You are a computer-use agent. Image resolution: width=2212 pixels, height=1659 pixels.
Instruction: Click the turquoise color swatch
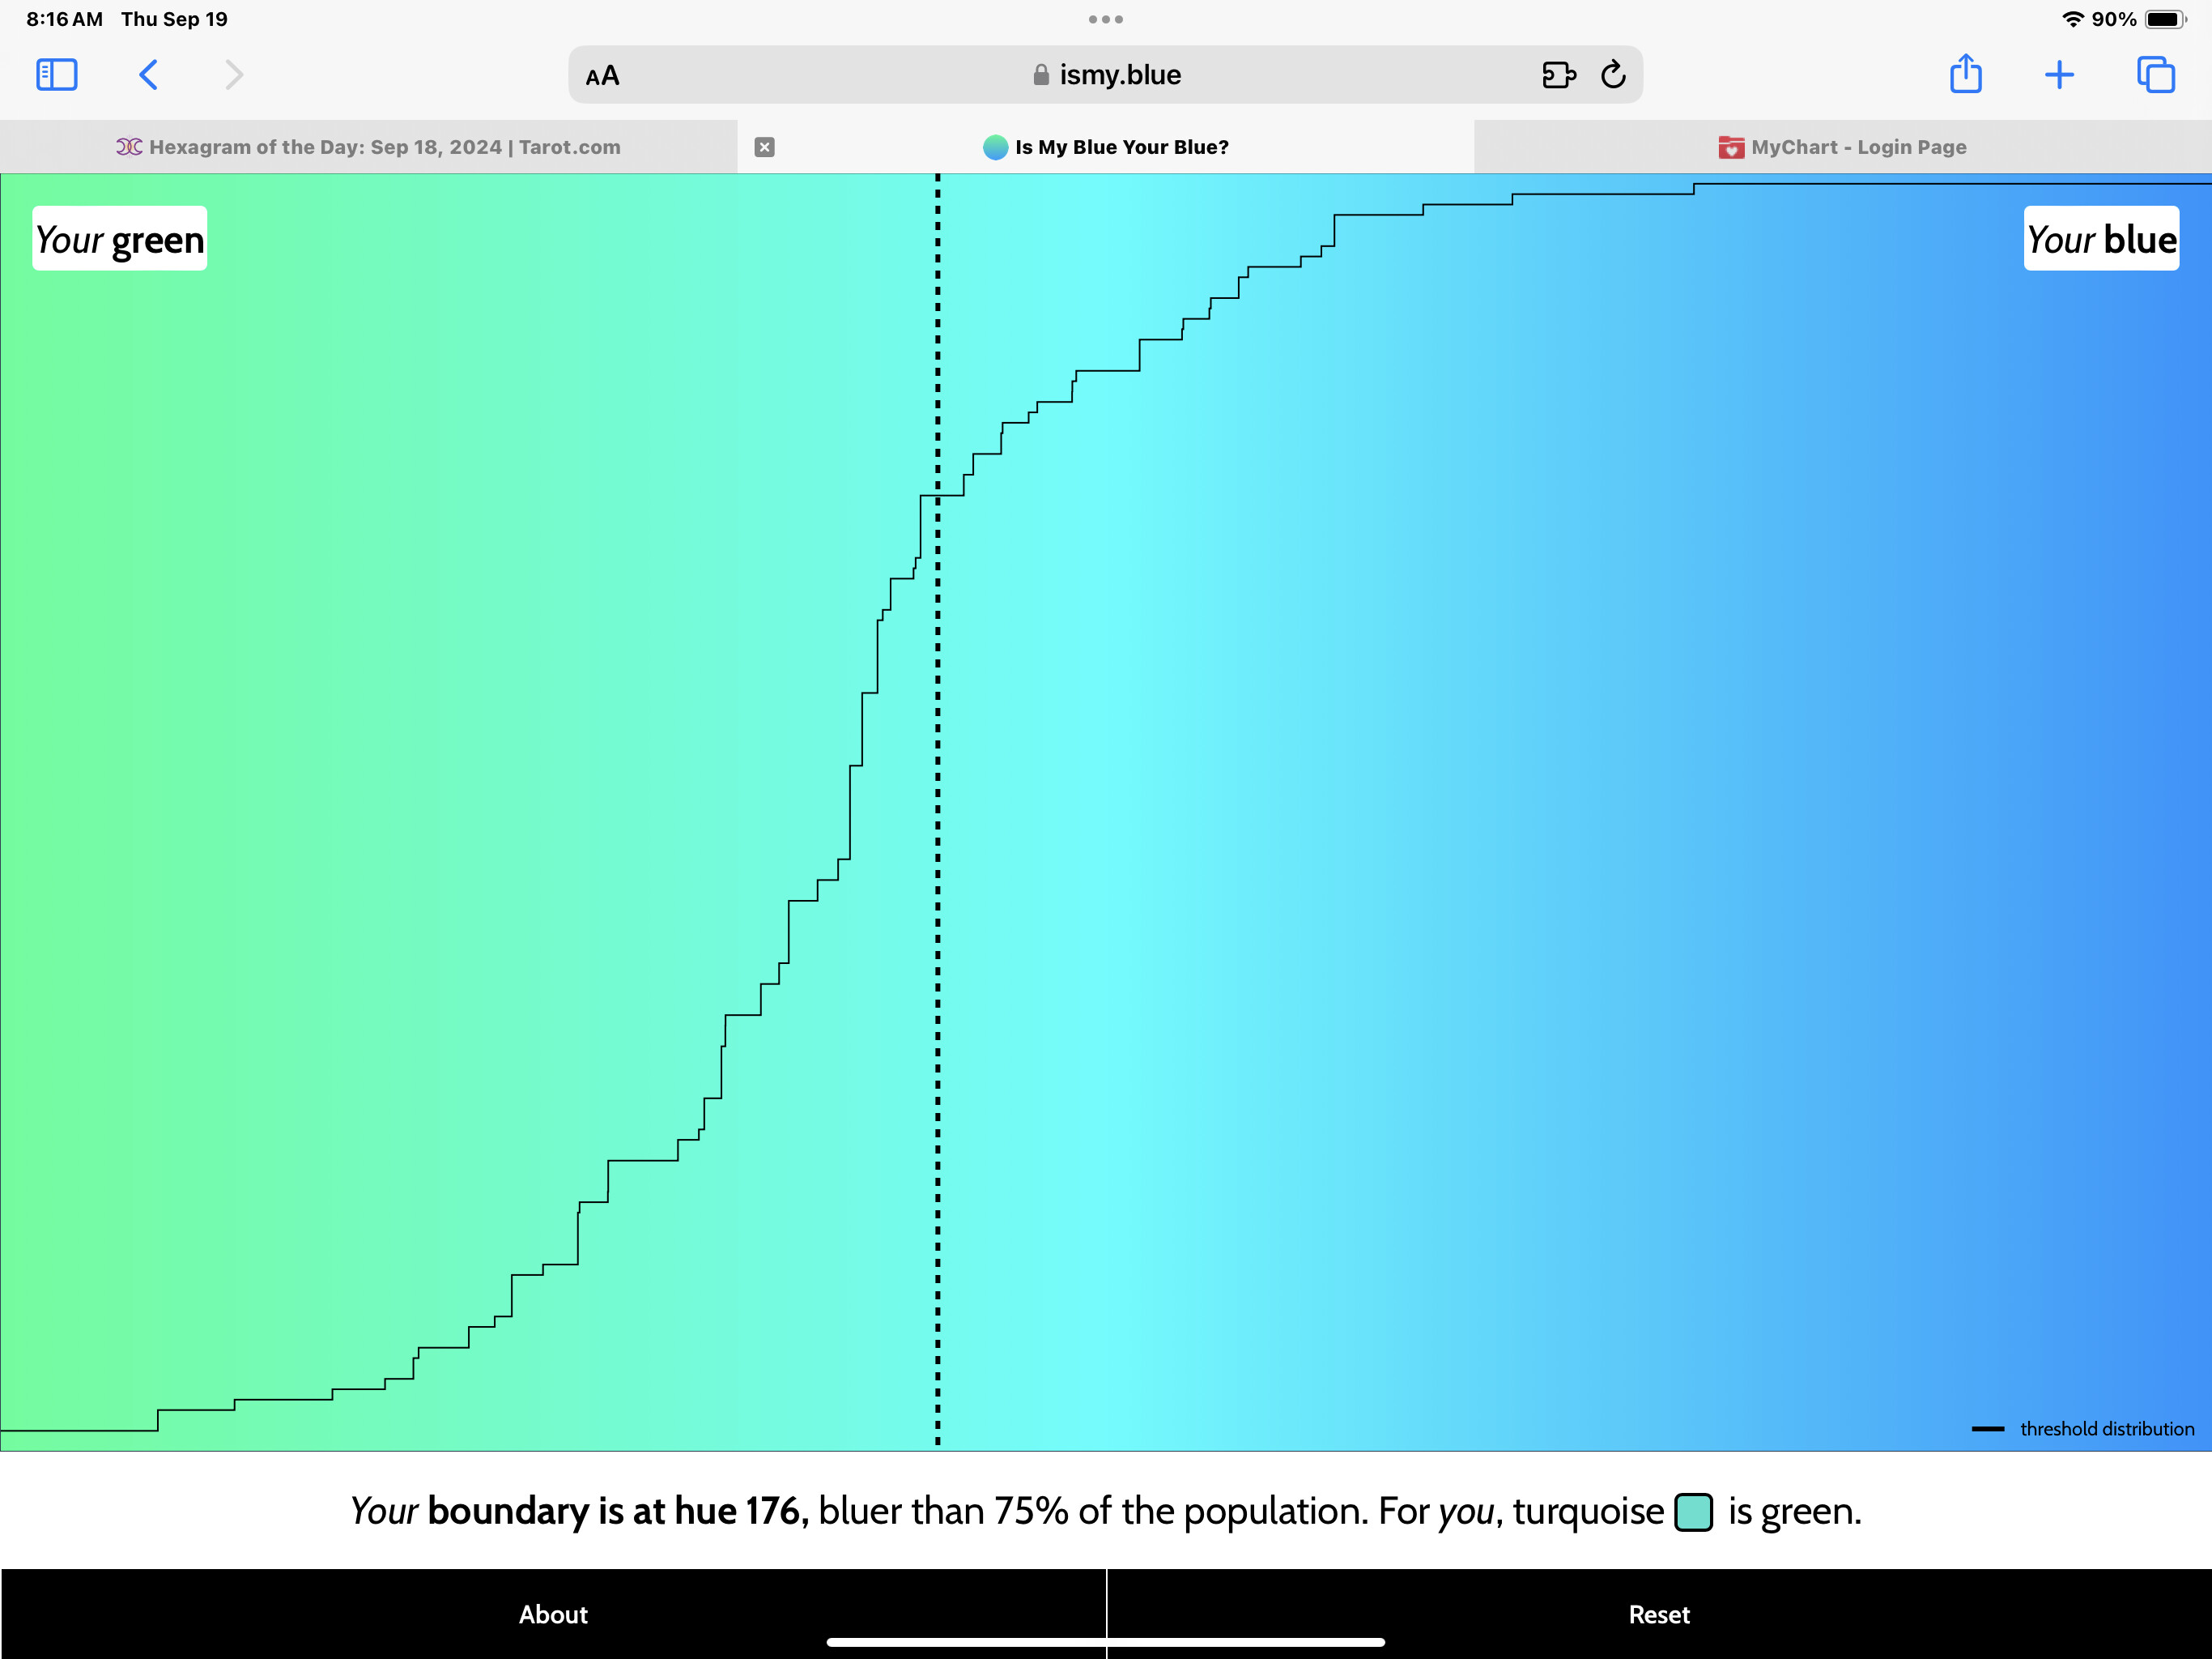1693,1512
